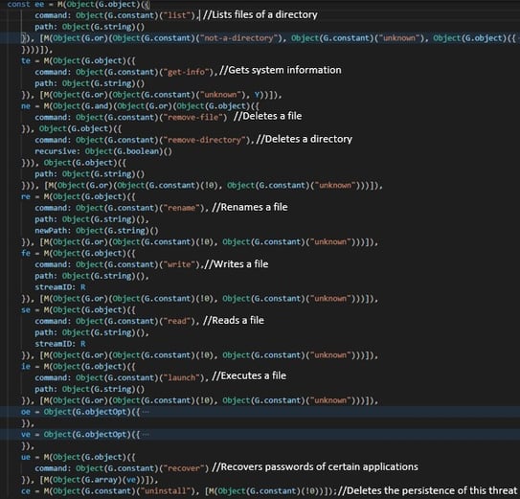The height and width of the screenshot is (499, 520).
Task: Select the "launch" command string
Action: [182, 378]
